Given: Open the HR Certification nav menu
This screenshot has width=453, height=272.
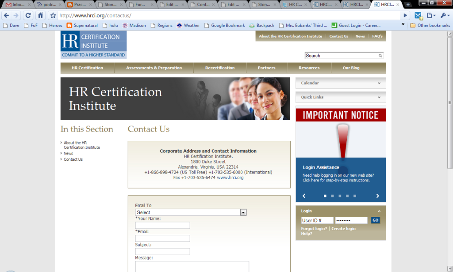Looking at the screenshot, I should tap(87, 68).
